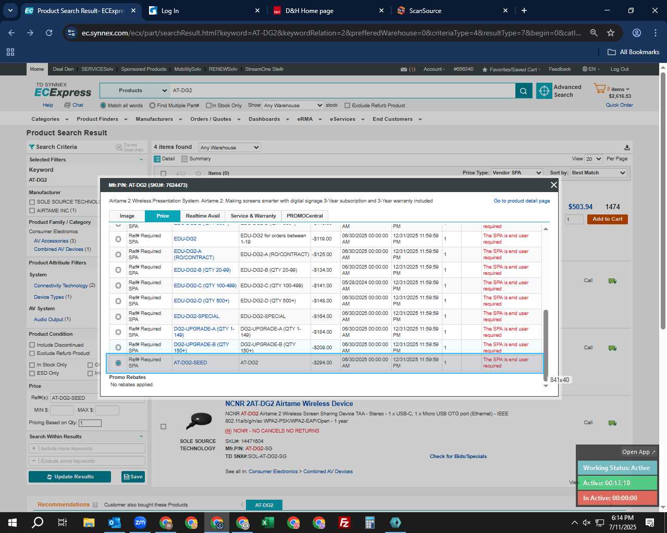This screenshot has width=667, height=533.
Task: Click the Open App button
Action: 639,452
